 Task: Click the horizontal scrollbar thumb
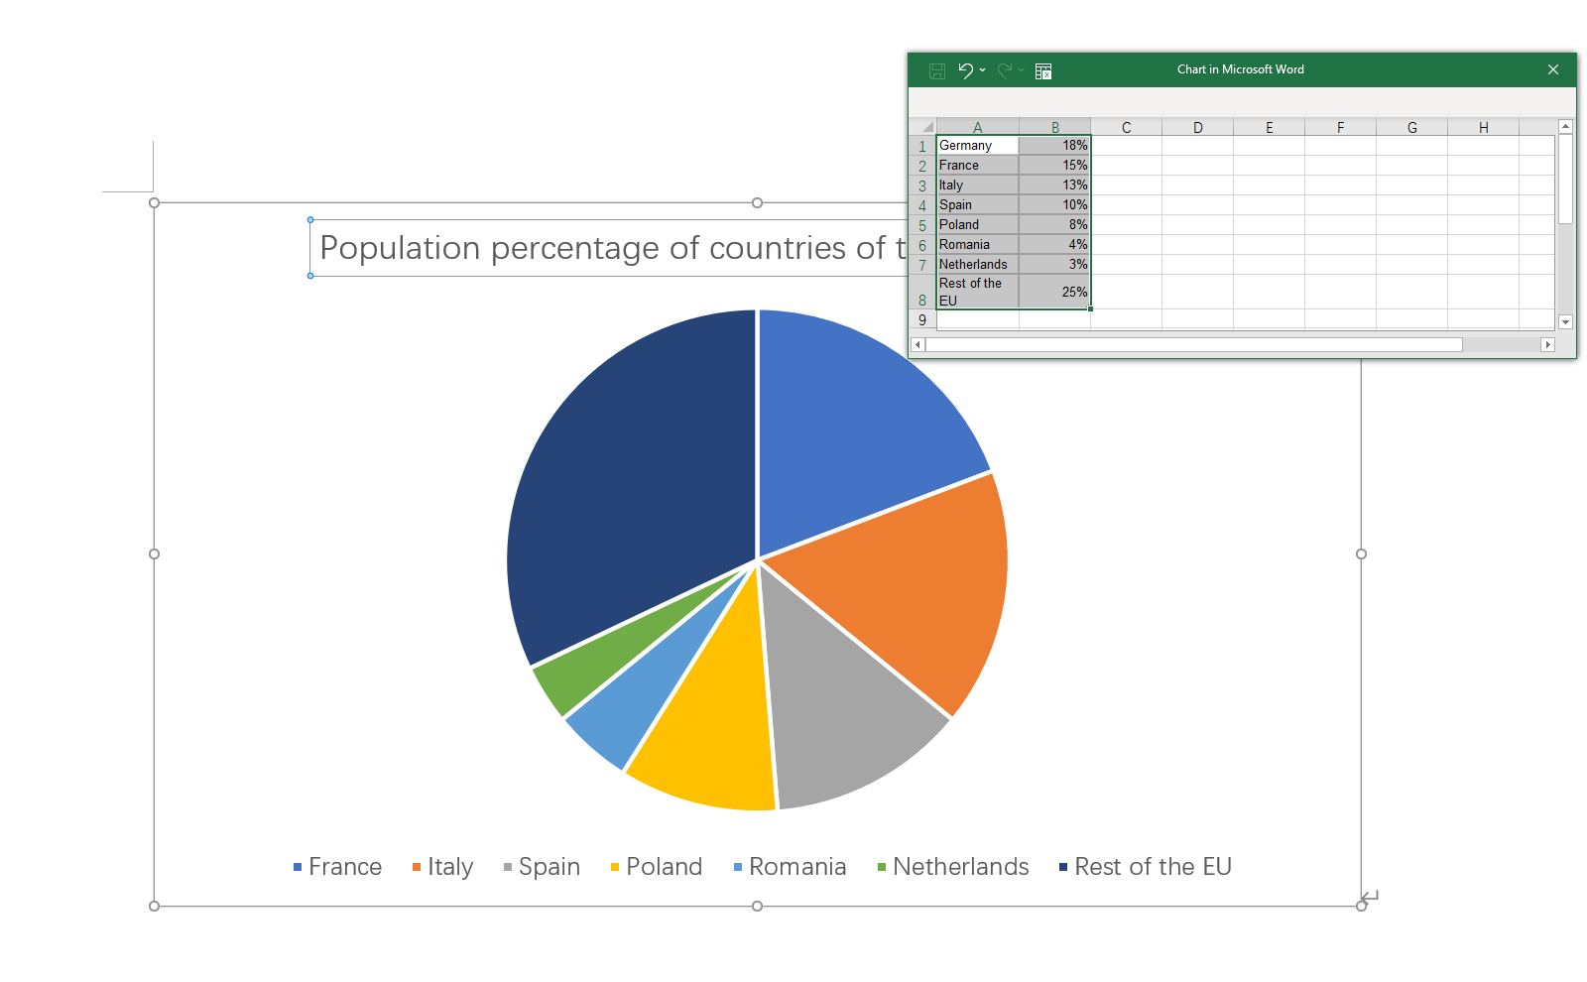(1194, 344)
